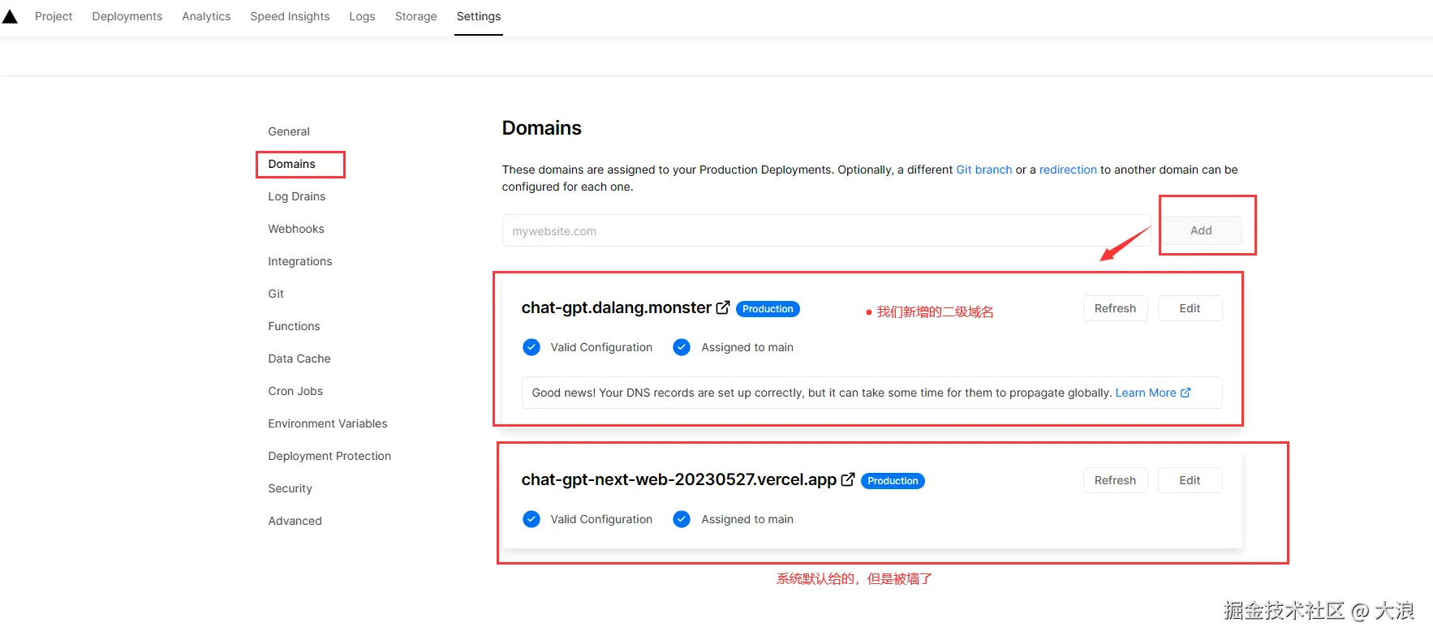Open Advanced settings in the sidebar
Viewport: 1433px width, 640px height.
[x=295, y=521]
